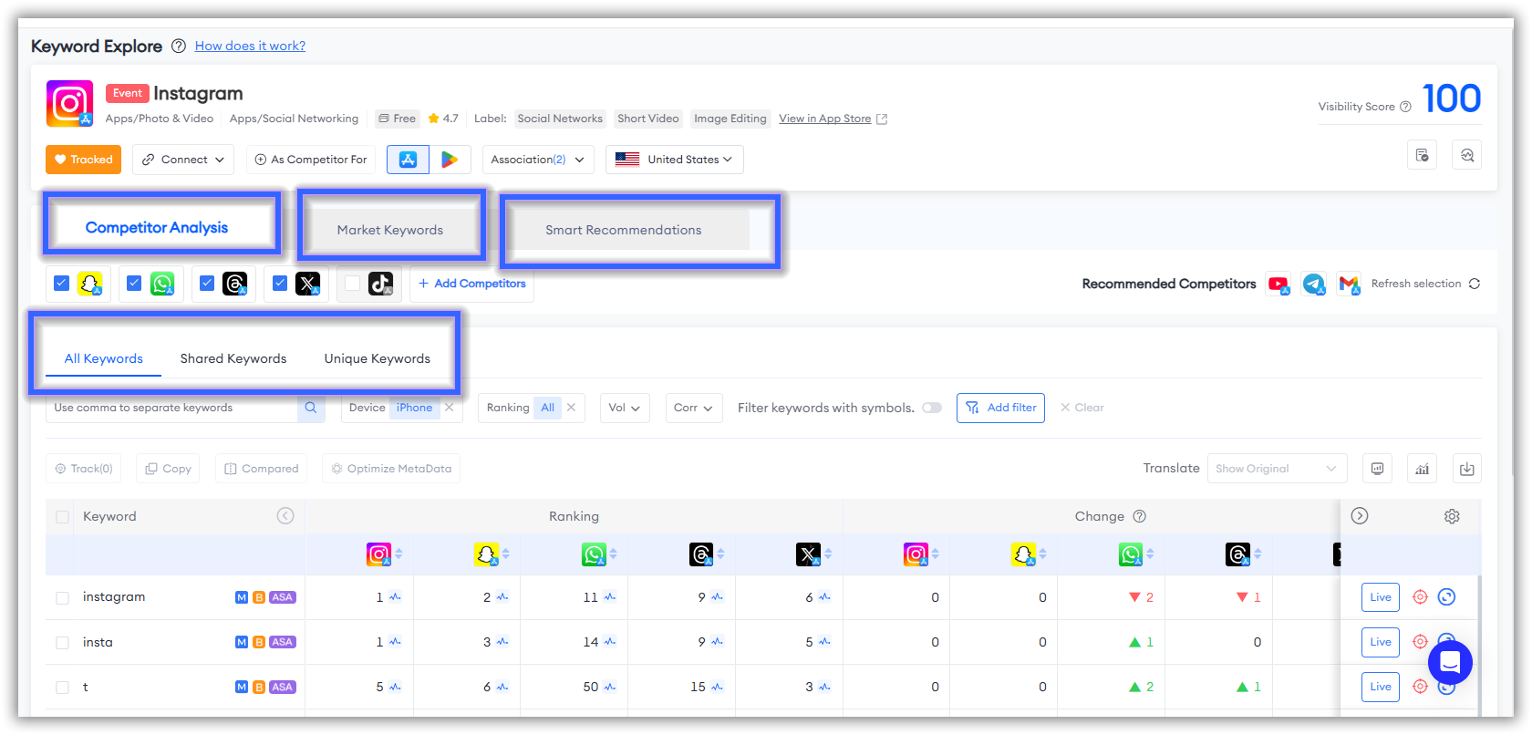
Task: Uncheck the X competitor checkbox
Action: coord(280,284)
